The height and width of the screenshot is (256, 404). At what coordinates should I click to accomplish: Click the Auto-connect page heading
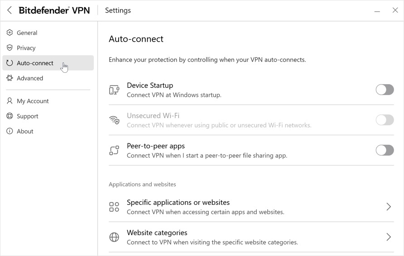[x=136, y=39]
